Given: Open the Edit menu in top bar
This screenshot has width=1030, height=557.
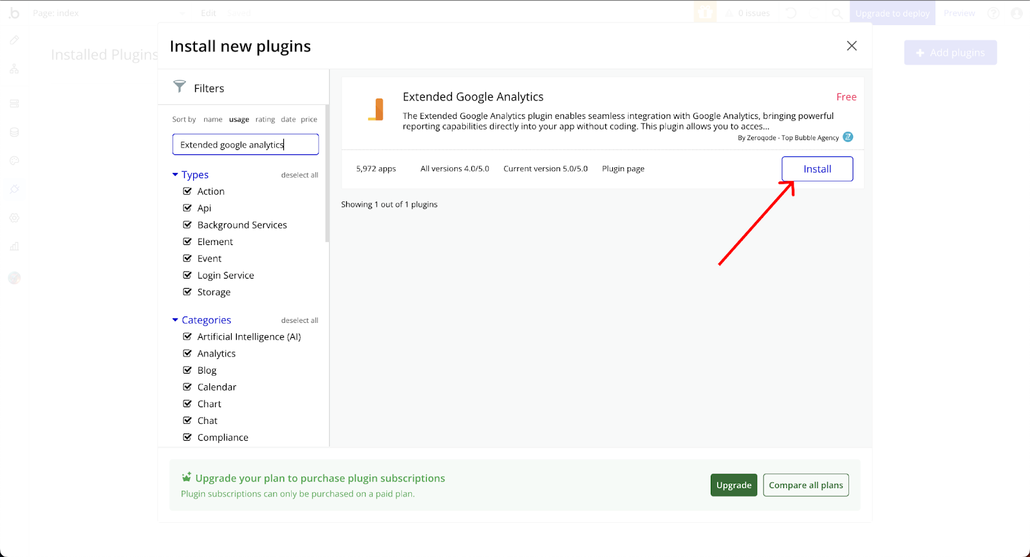Looking at the screenshot, I should click(x=209, y=13).
